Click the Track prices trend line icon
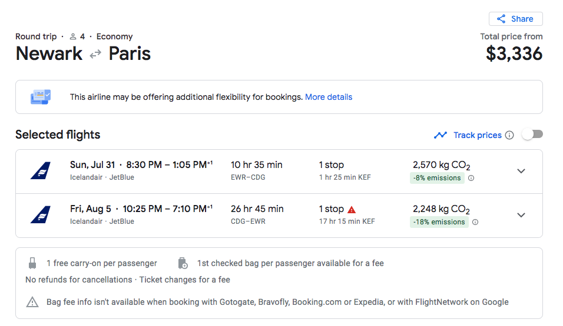This screenshot has width=563, height=326. pos(440,135)
